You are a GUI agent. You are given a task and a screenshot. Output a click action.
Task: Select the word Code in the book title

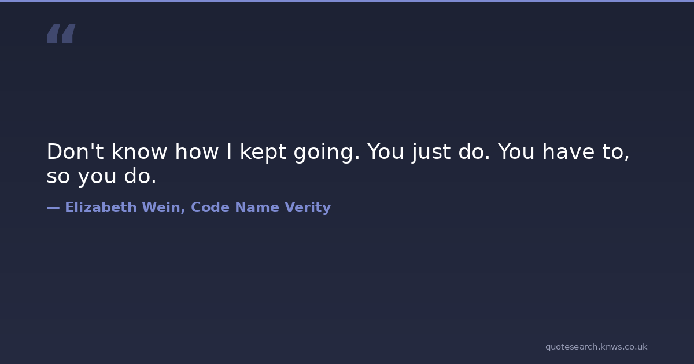click(x=210, y=208)
